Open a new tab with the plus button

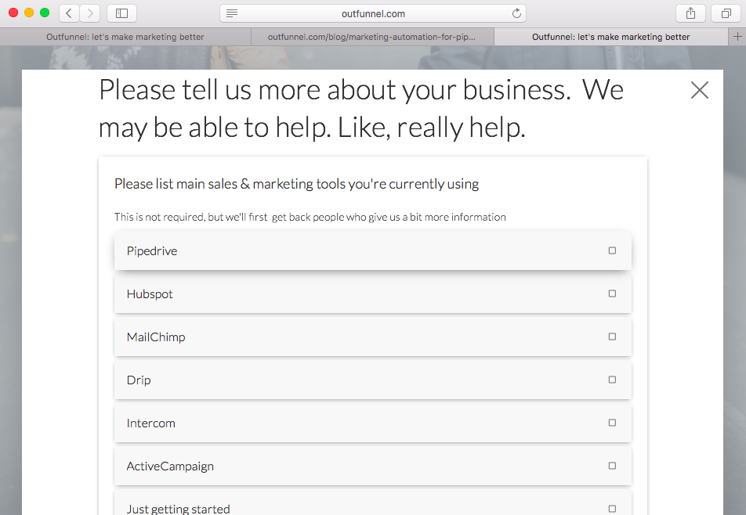737,36
